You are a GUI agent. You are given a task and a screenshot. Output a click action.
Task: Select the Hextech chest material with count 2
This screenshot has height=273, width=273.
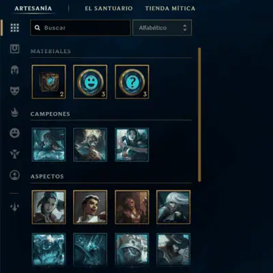coord(49,82)
